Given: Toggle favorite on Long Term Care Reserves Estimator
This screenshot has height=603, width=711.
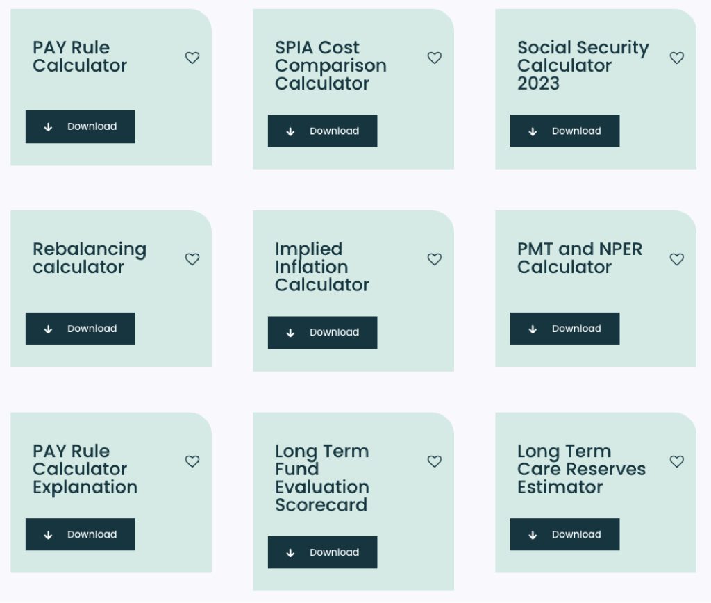Looking at the screenshot, I should 677,461.
